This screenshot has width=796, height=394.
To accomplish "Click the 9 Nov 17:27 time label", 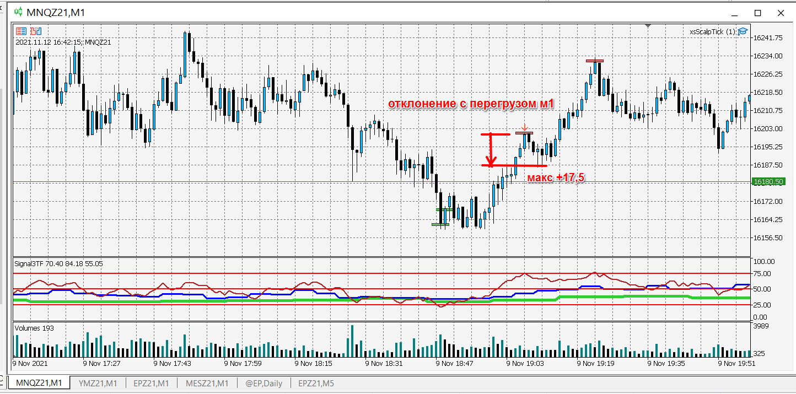I will [x=102, y=364].
